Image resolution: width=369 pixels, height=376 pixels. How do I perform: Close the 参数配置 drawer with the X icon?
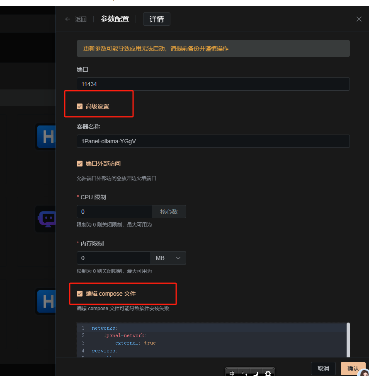[359, 19]
